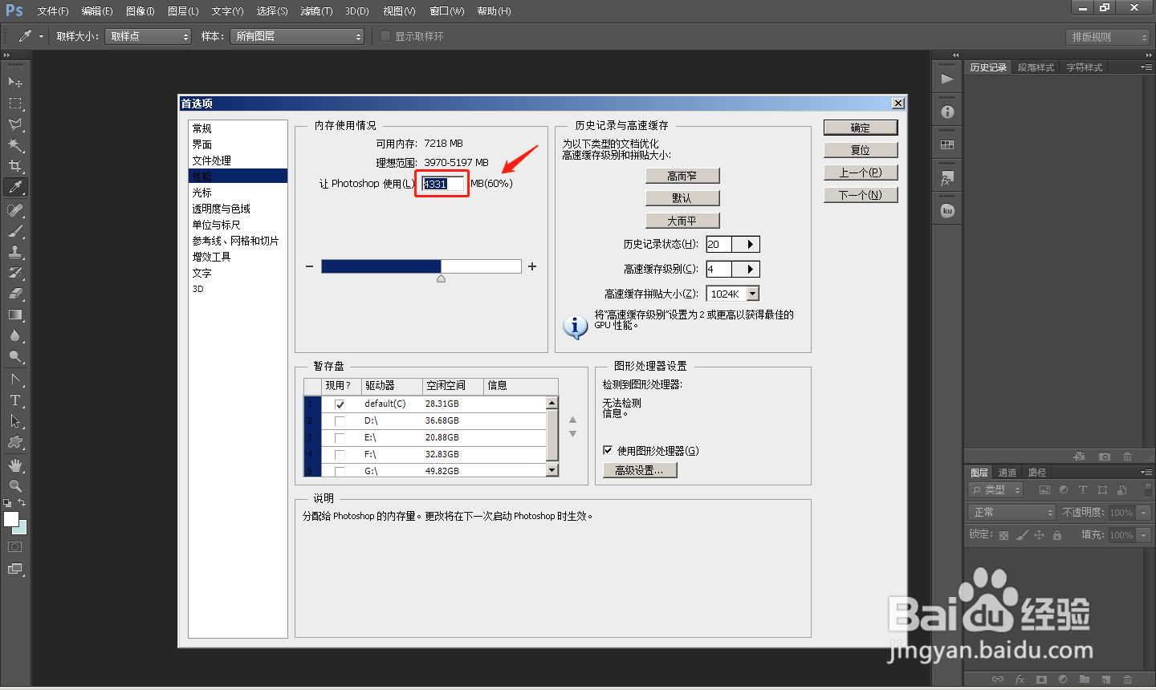Select the Healing Brush tool
1156x690 pixels.
15,210
